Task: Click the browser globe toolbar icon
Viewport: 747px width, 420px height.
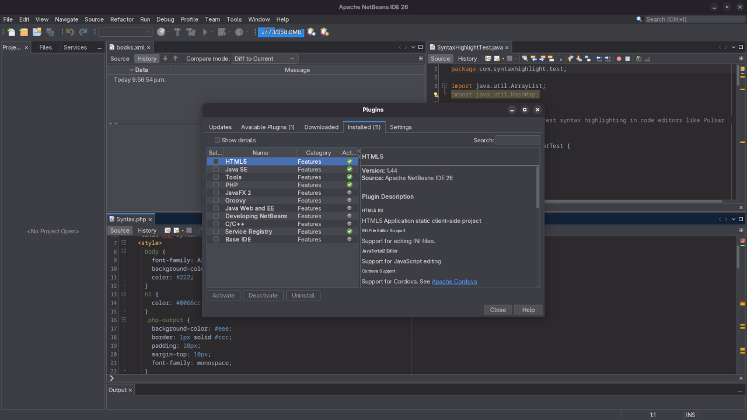Action: click(x=161, y=32)
